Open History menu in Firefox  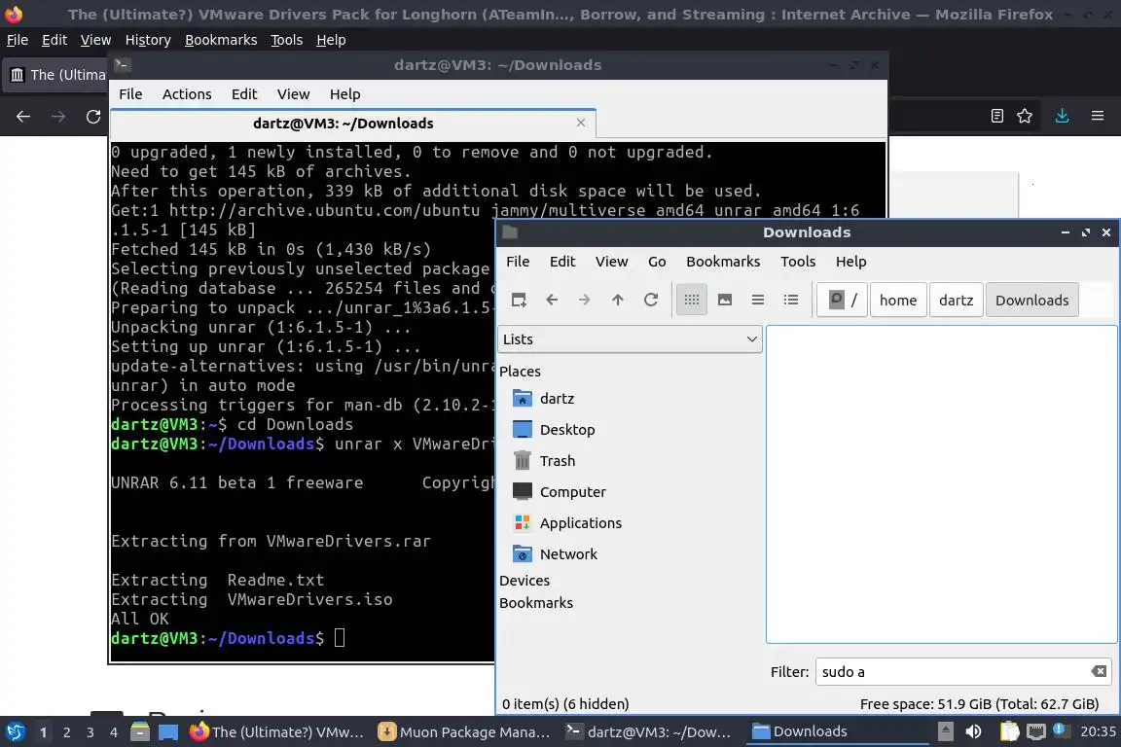148,40
